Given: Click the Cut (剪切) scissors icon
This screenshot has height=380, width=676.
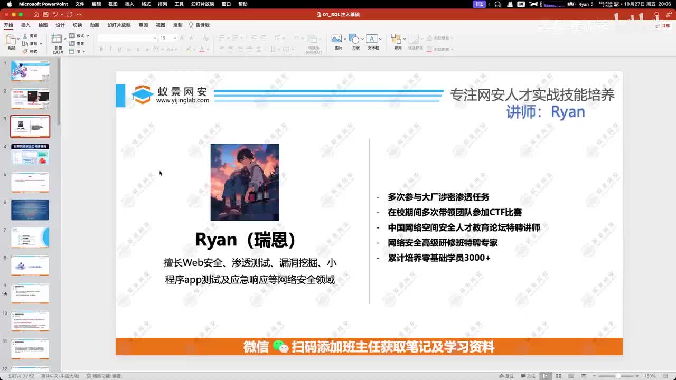Looking at the screenshot, I should 25,36.
